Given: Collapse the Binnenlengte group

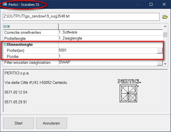Looking at the screenshot, I should coord(5,44).
